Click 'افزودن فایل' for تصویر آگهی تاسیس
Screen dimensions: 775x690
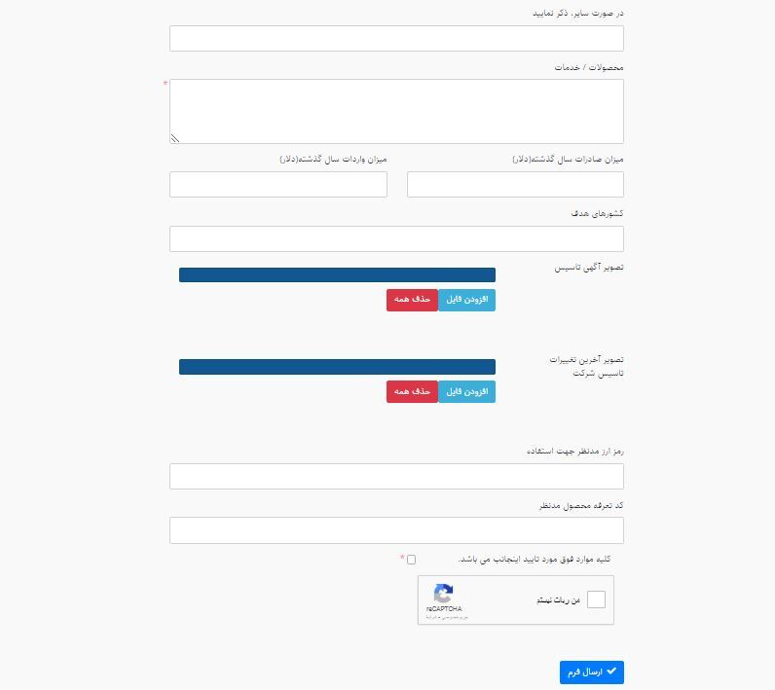pyautogui.click(x=466, y=300)
